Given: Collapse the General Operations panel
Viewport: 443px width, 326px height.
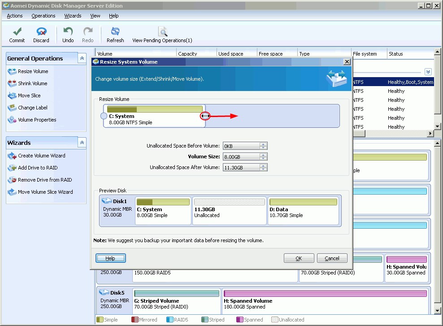Looking at the screenshot, I should (82, 58).
